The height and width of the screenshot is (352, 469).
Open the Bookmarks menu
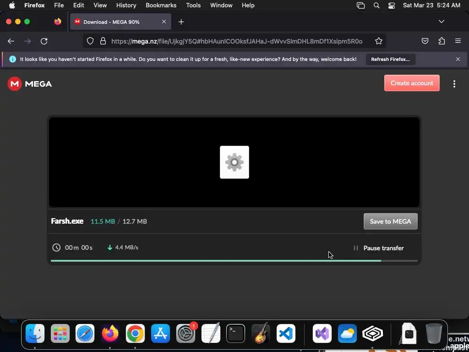click(x=161, y=5)
